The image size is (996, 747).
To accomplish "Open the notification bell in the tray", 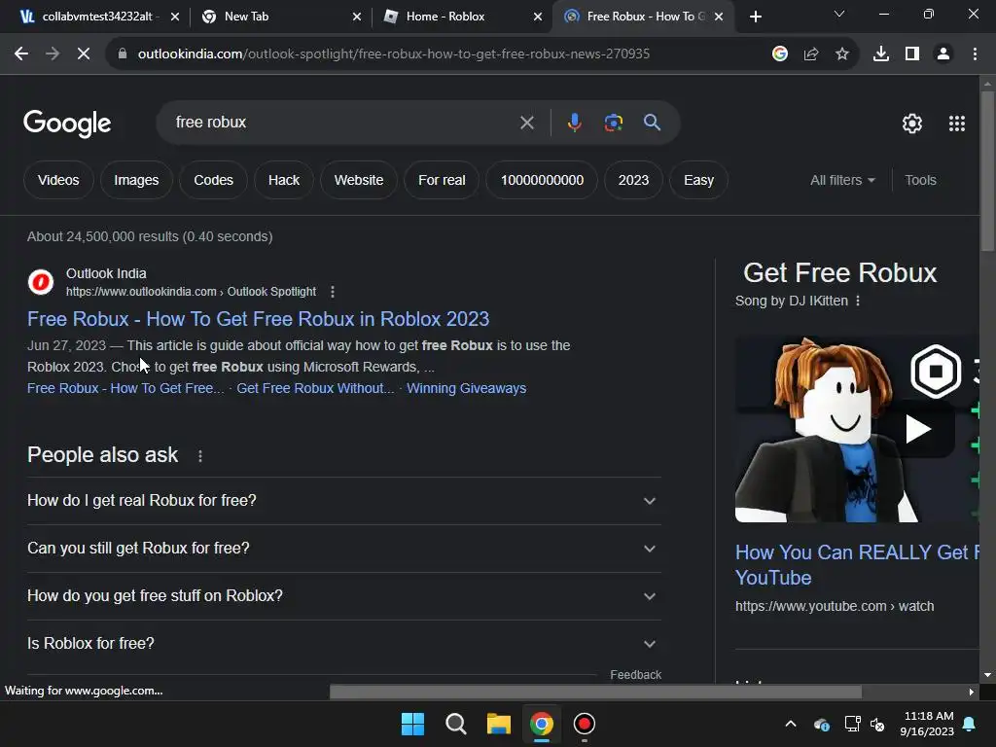I will tap(970, 724).
